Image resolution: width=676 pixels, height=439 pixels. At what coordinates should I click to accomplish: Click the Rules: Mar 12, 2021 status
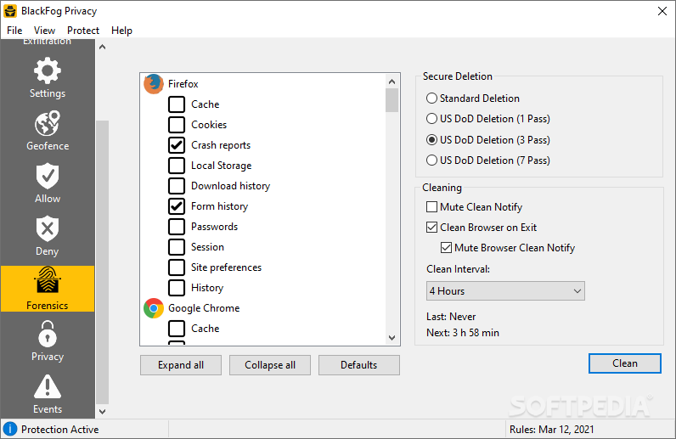pyautogui.click(x=551, y=429)
